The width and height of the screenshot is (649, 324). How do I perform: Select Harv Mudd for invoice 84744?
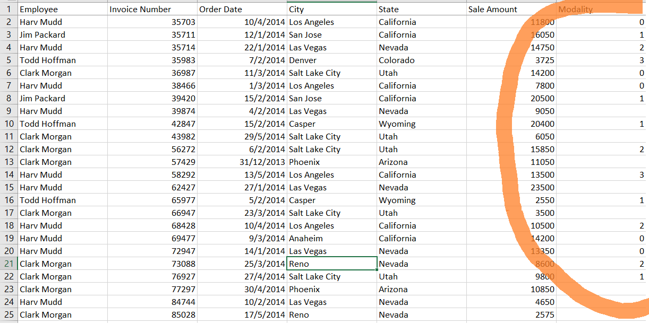[63, 302]
